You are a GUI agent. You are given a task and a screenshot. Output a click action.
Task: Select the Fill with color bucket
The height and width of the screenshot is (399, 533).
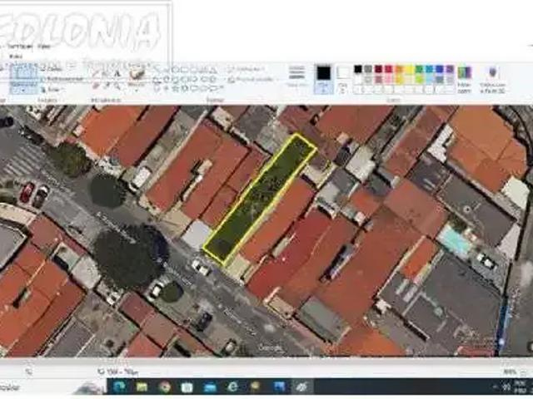[106, 74]
